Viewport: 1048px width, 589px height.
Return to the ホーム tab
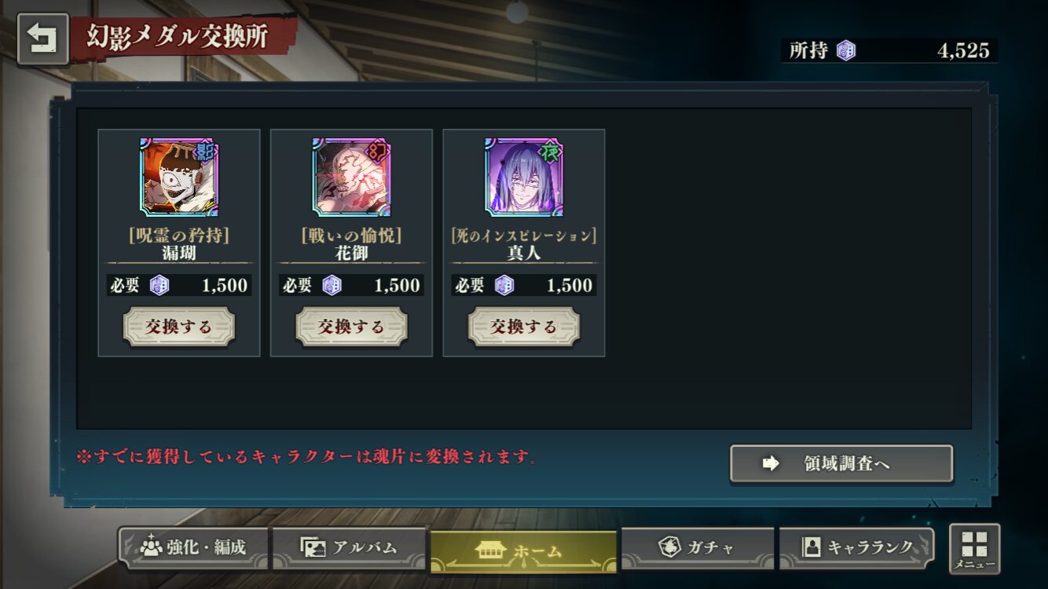tap(523, 551)
